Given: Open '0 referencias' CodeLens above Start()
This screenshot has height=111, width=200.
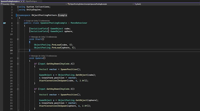Looking at the screenshot, I should (x=52, y=37).
